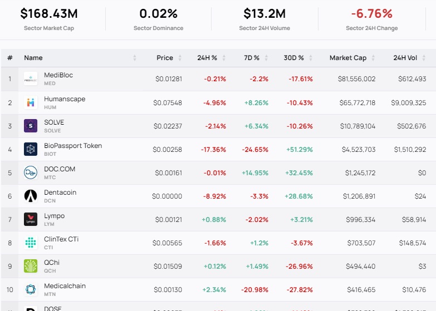Click the Price column header label
The image size is (436, 311).
[165, 58]
